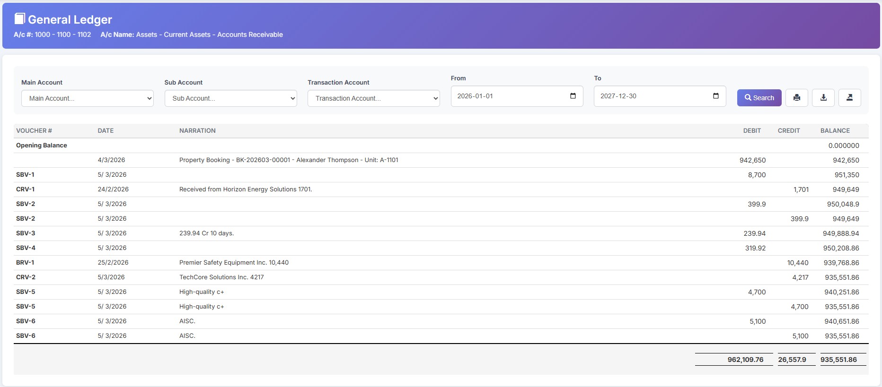The image size is (882, 387).
Task: Open the From date calendar picker icon
Action: point(573,96)
